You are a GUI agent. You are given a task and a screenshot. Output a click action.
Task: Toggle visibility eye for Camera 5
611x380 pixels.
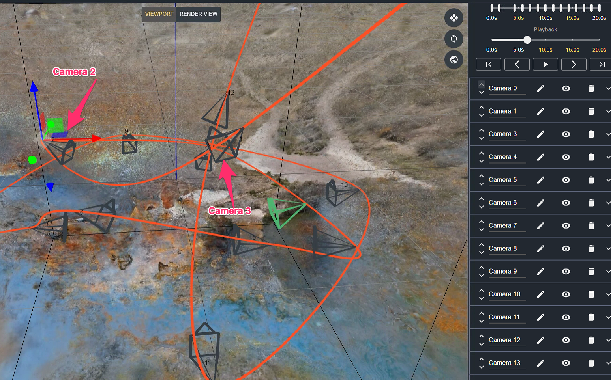coord(566,180)
